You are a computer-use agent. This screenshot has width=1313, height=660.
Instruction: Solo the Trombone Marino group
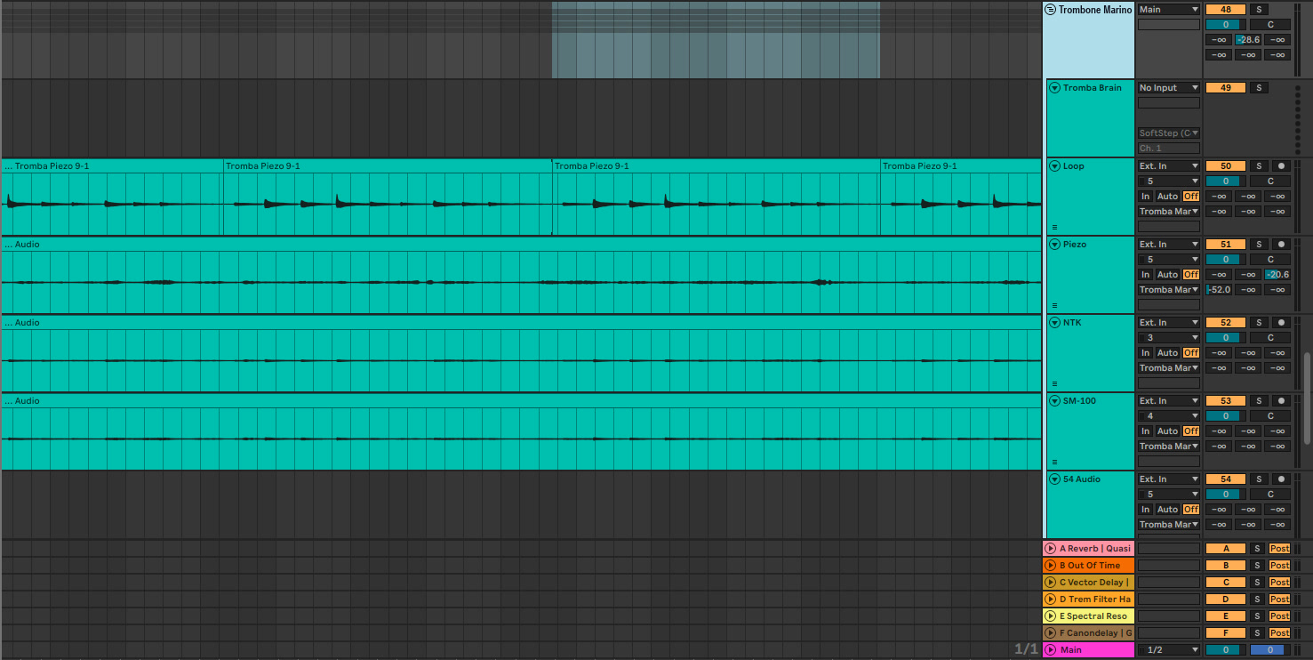[x=1259, y=10]
